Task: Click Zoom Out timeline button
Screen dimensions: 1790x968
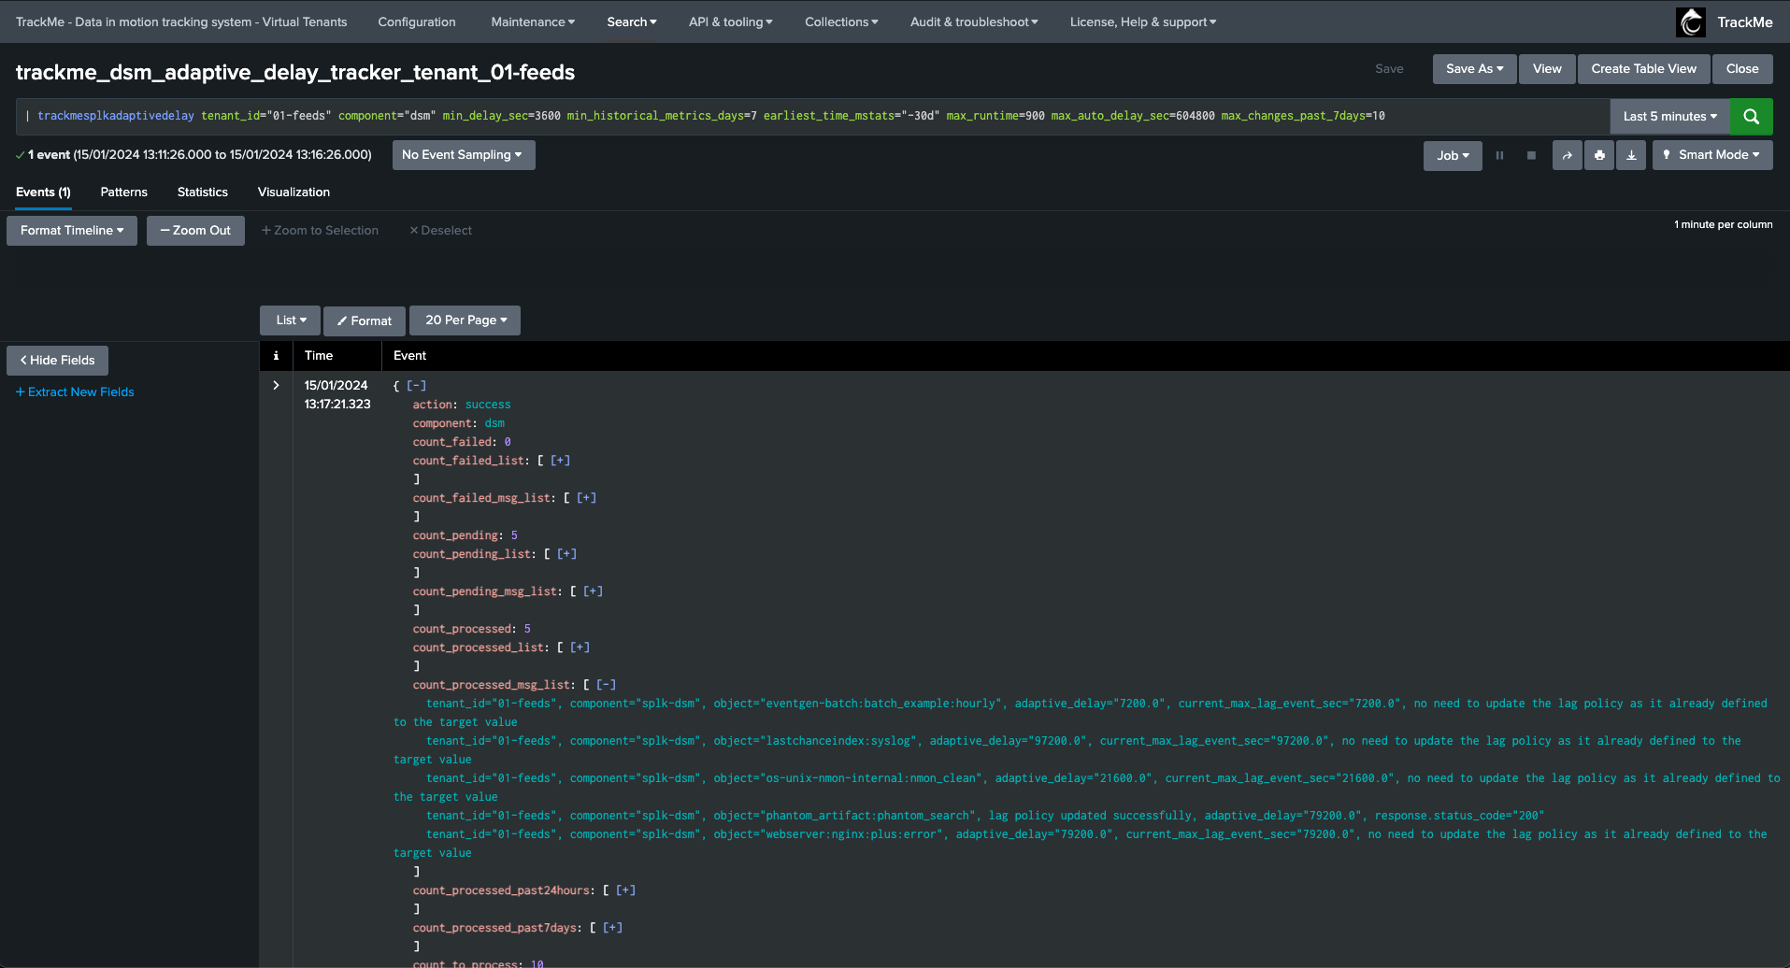Action: [195, 231]
